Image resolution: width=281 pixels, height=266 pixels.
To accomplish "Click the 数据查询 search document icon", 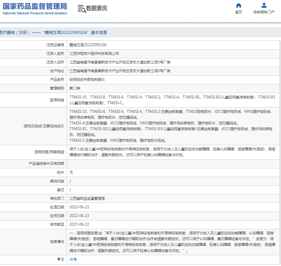I will 82,9.
